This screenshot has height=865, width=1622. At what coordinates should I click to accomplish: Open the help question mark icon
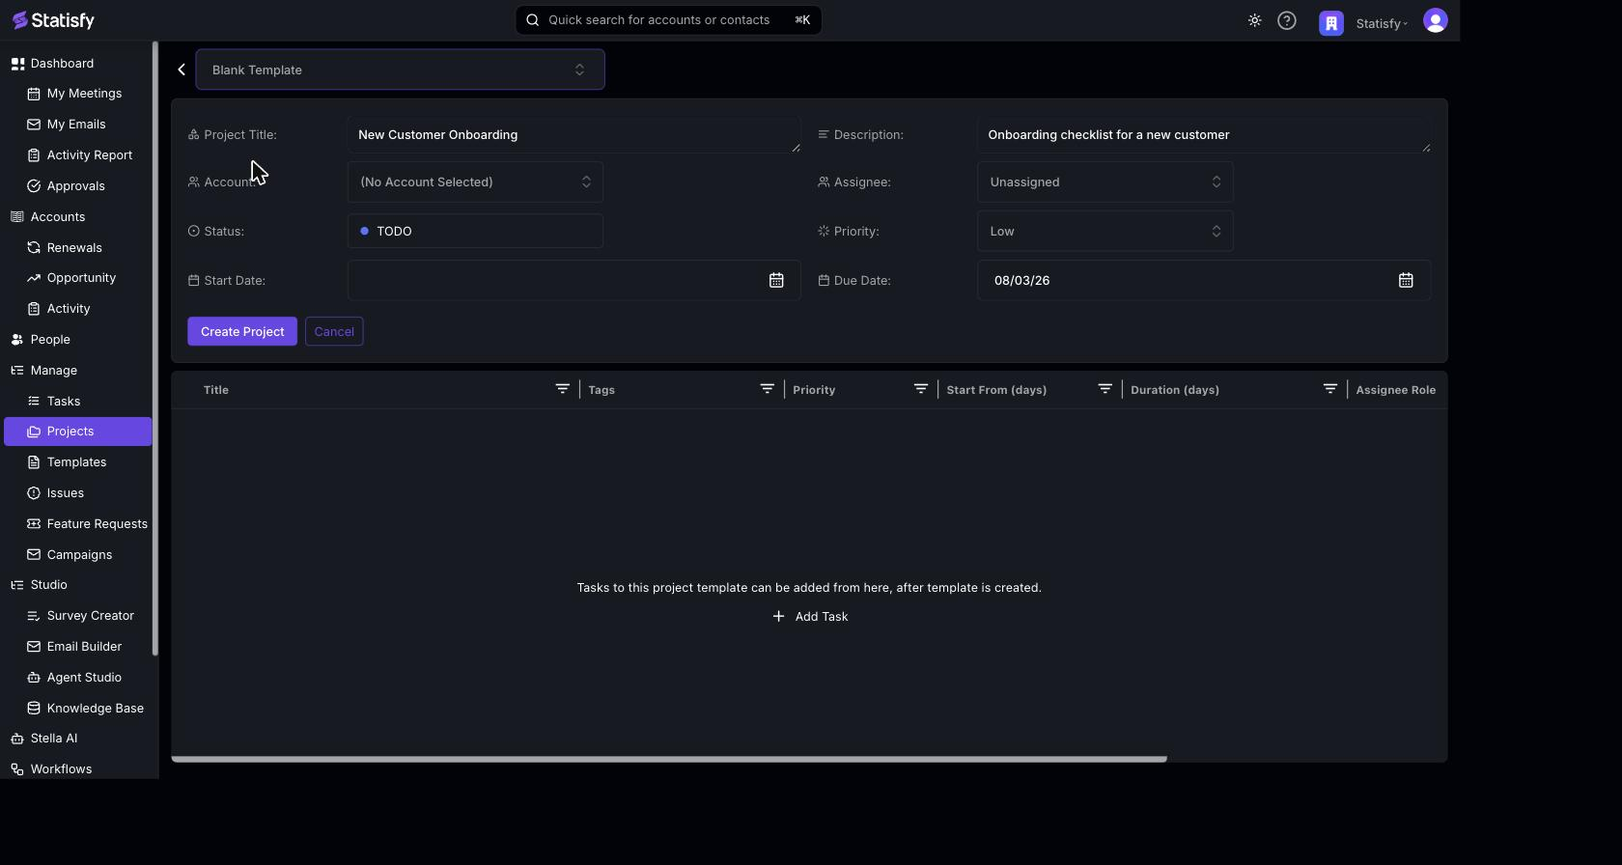tap(1287, 20)
